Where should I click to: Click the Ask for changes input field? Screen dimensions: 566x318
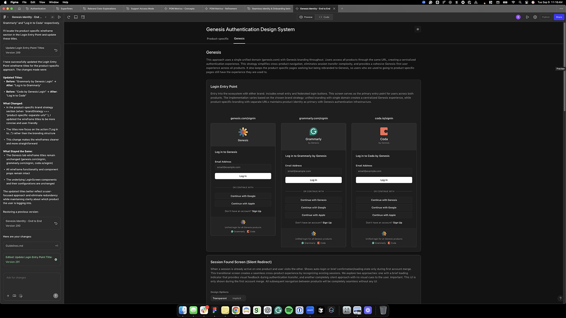tap(32, 278)
